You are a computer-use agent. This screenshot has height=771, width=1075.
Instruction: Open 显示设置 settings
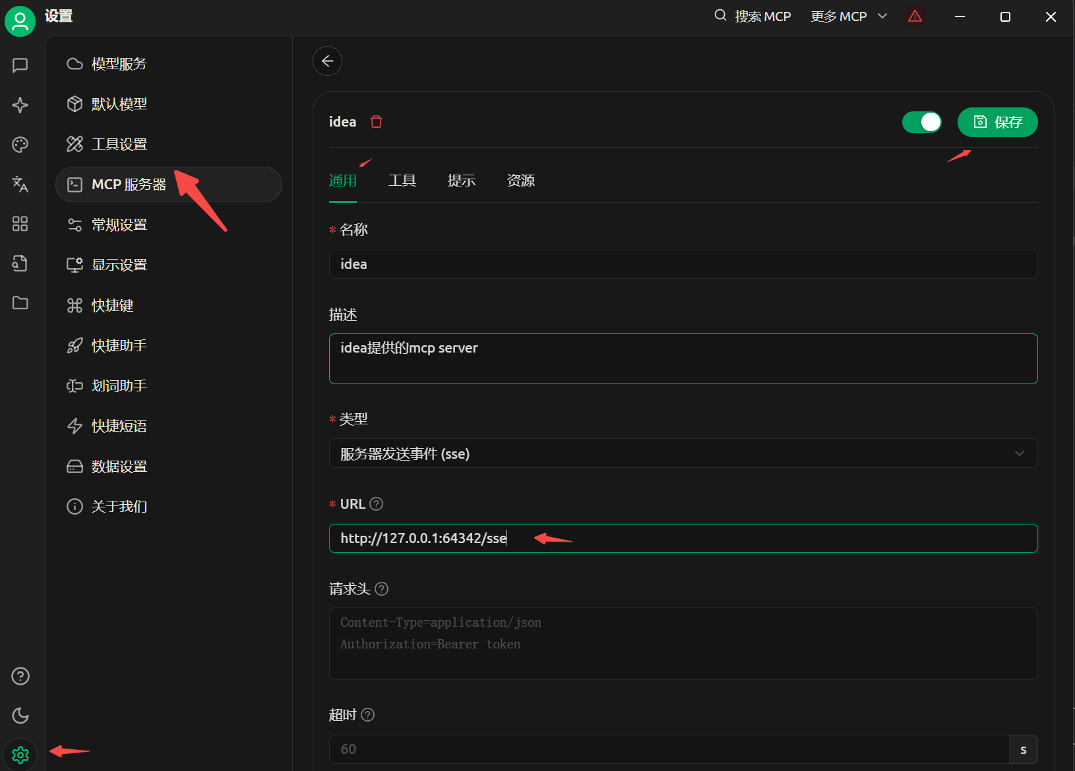tap(169, 265)
